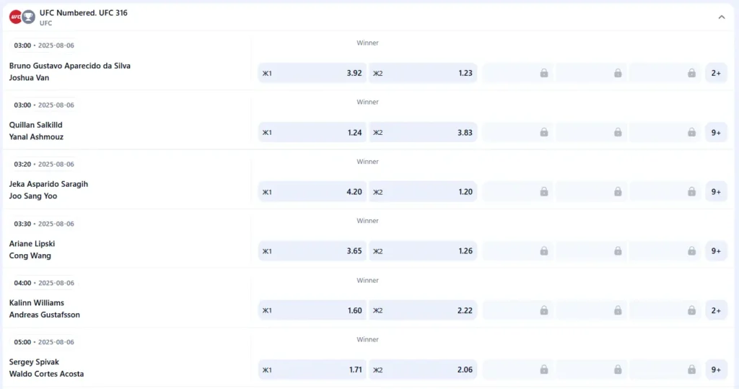The image size is (739, 389).
Task: Choose W1 odds 1.24 for Quillan Salkilld
Action: (x=312, y=132)
